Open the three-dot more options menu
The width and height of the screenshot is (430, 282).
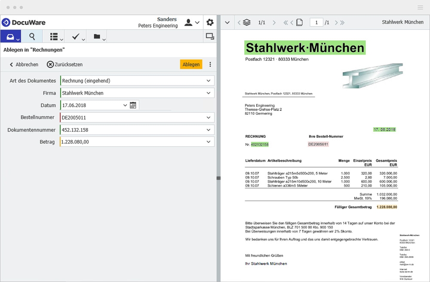click(210, 64)
